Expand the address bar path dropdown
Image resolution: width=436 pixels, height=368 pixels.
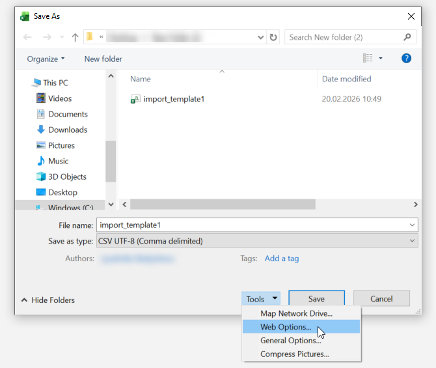[x=260, y=37]
